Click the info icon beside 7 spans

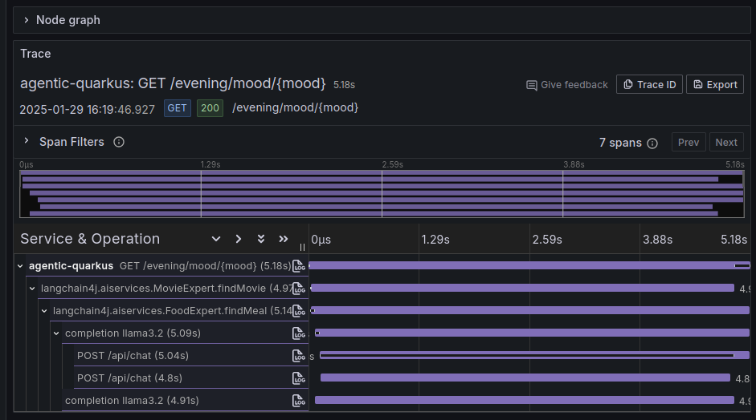click(x=652, y=143)
